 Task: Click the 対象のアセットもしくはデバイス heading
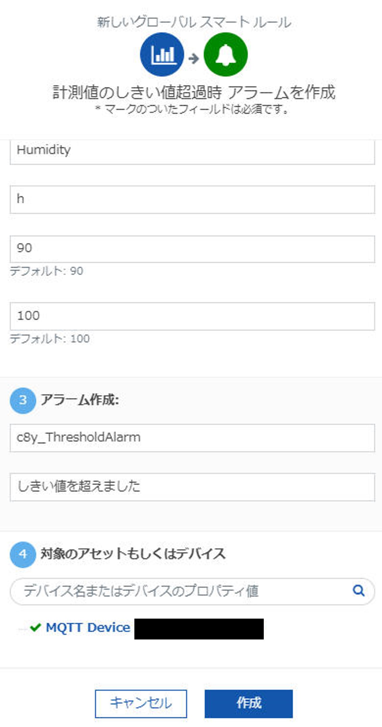tap(133, 554)
